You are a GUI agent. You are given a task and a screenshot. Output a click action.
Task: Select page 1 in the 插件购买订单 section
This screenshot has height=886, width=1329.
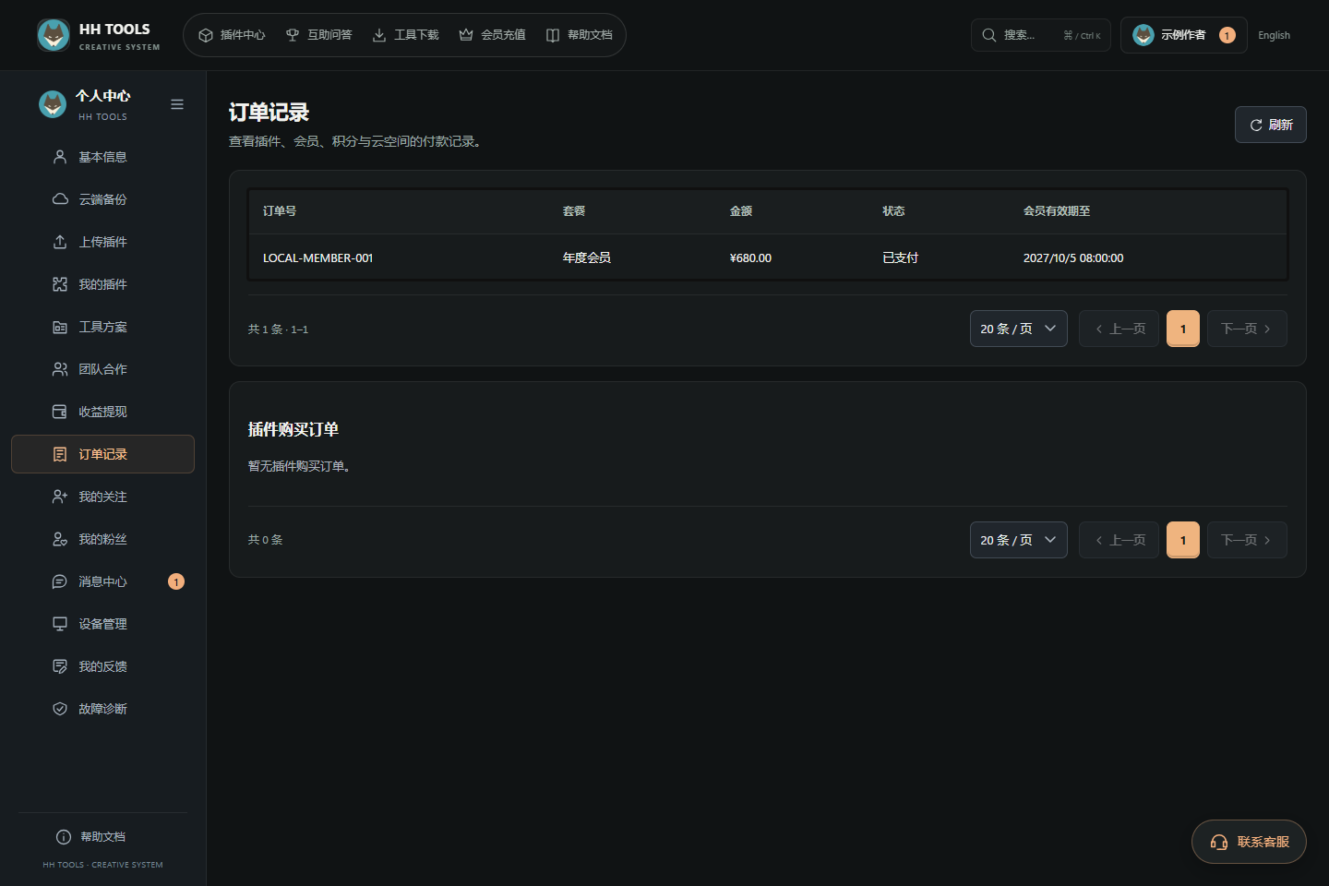(1183, 540)
